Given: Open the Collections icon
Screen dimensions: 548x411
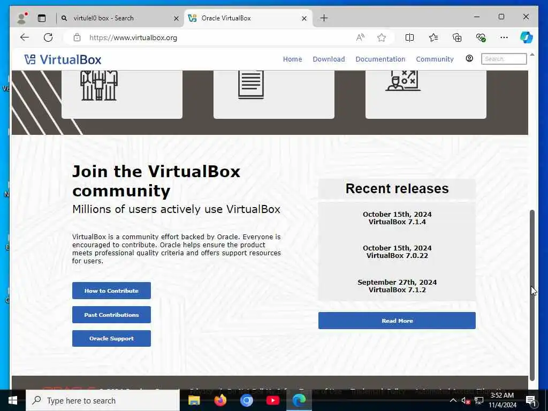Looking at the screenshot, I should (x=457, y=37).
